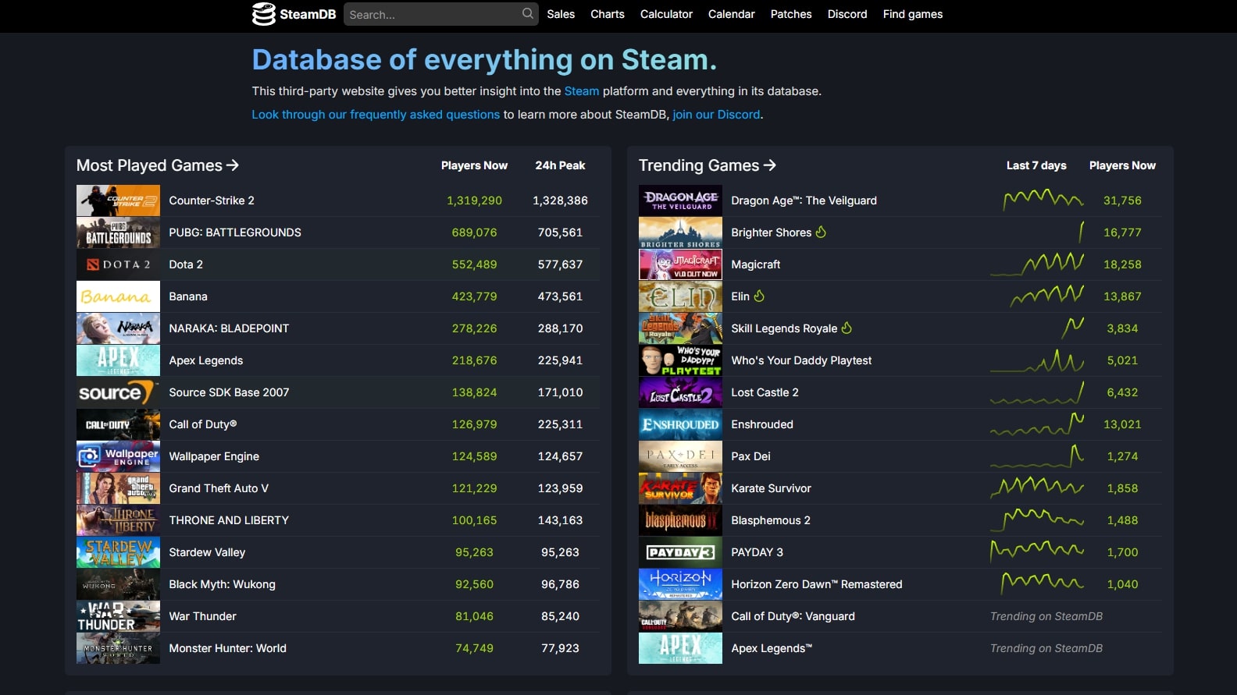Click the 24h Peak column header
1237x695 pixels.
tap(560, 165)
